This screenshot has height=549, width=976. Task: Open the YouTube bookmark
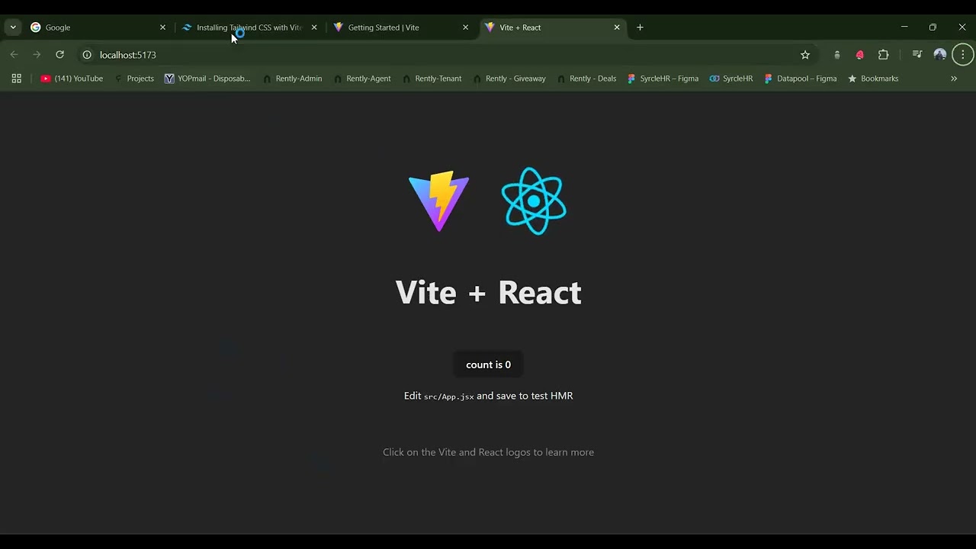[72, 79]
